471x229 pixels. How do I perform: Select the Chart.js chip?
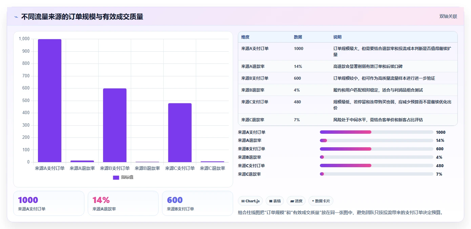point(250,201)
